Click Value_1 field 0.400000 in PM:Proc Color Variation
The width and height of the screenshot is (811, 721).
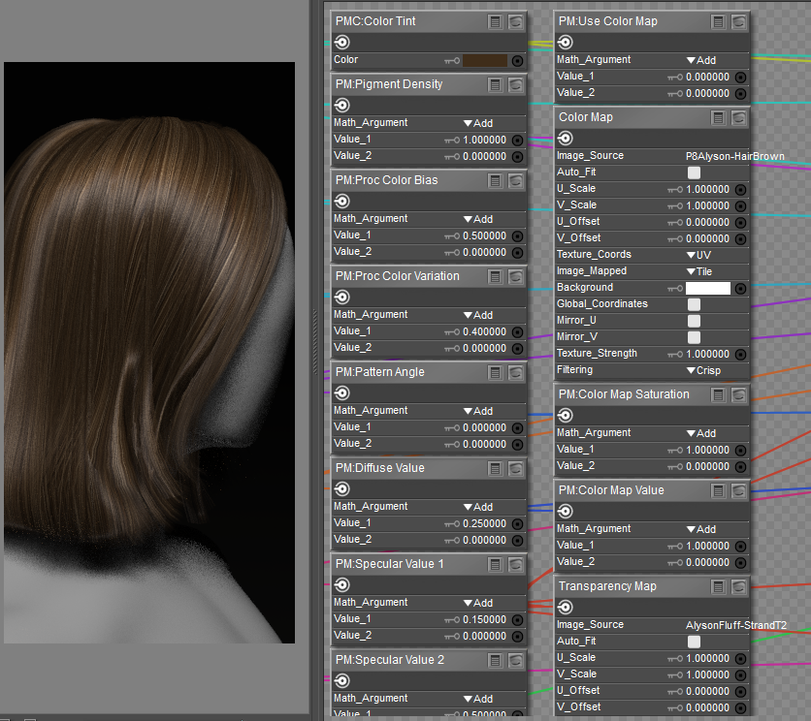(x=484, y=331)
